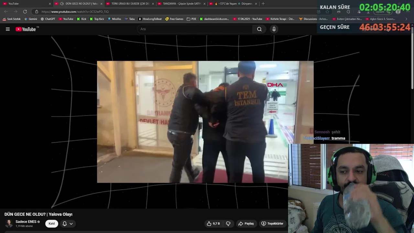Close the '-72°C'de Yaşam' tab

click(x=256, y=4)
